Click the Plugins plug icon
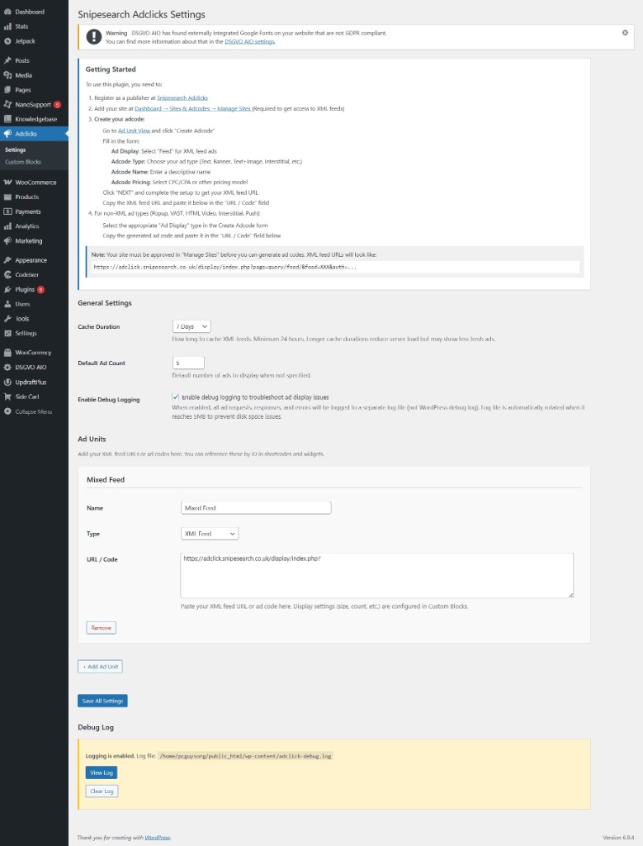This screenshot has height=846, width=643. point(7,289)
